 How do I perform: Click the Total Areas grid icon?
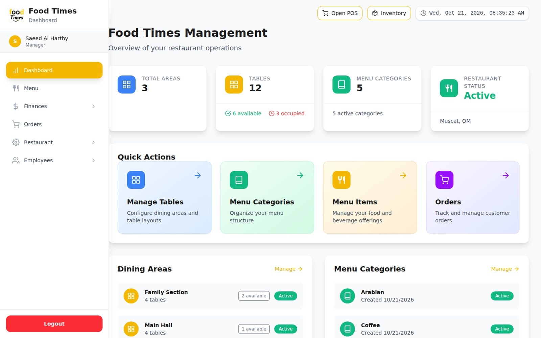pyautogui.click(x=126, y=84)
